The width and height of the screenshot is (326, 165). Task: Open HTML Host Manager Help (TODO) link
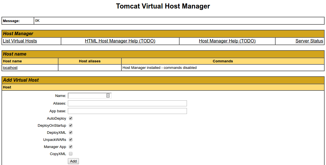120,41
